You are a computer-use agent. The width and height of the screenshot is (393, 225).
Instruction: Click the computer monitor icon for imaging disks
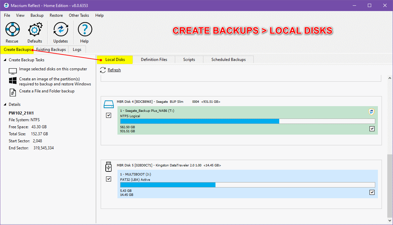coord(13,71)
